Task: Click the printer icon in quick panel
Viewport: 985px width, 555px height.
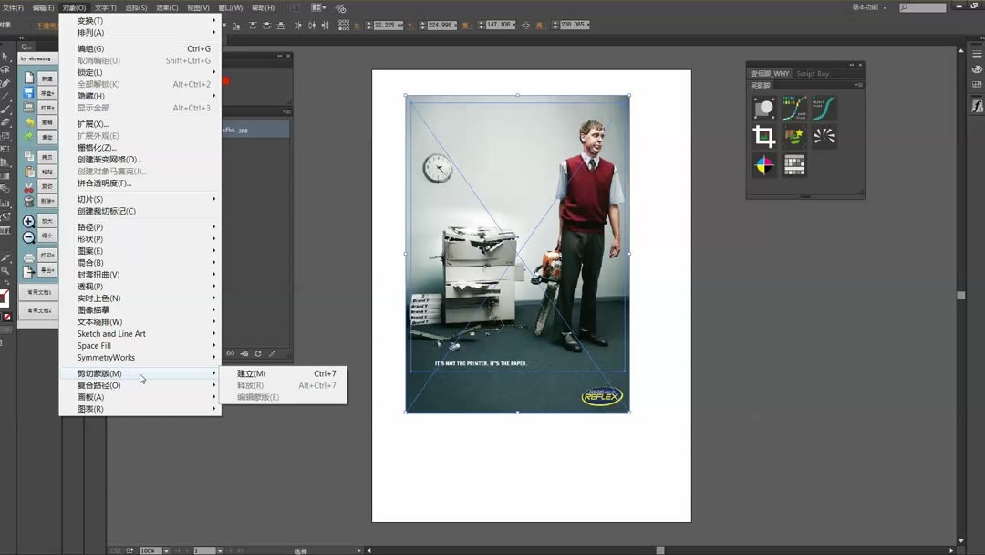Action: click(x=28, y=257)
